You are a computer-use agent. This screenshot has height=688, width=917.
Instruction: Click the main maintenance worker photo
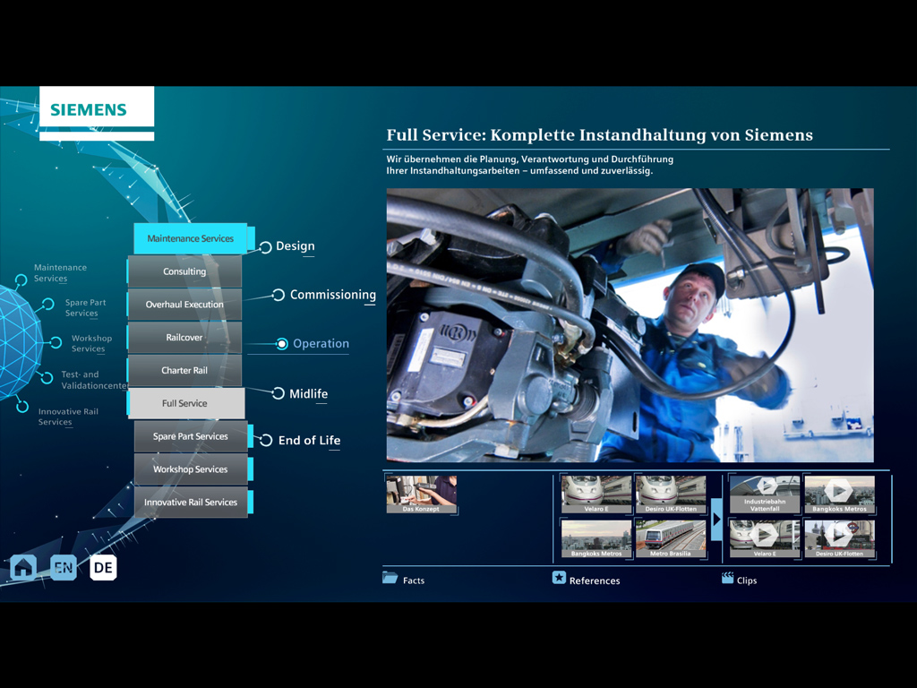[x=630, y=325]
